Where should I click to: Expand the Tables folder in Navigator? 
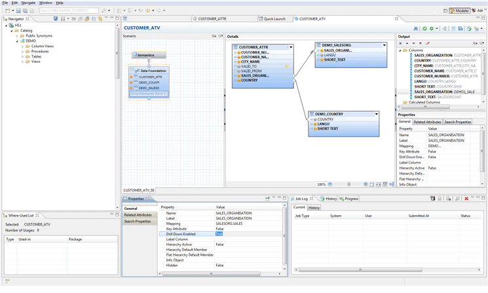(23, 57)
